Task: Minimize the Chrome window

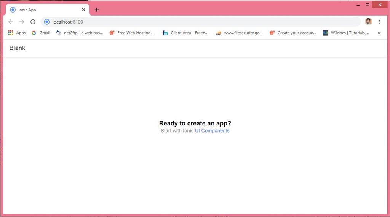Action: coord(358,5)
